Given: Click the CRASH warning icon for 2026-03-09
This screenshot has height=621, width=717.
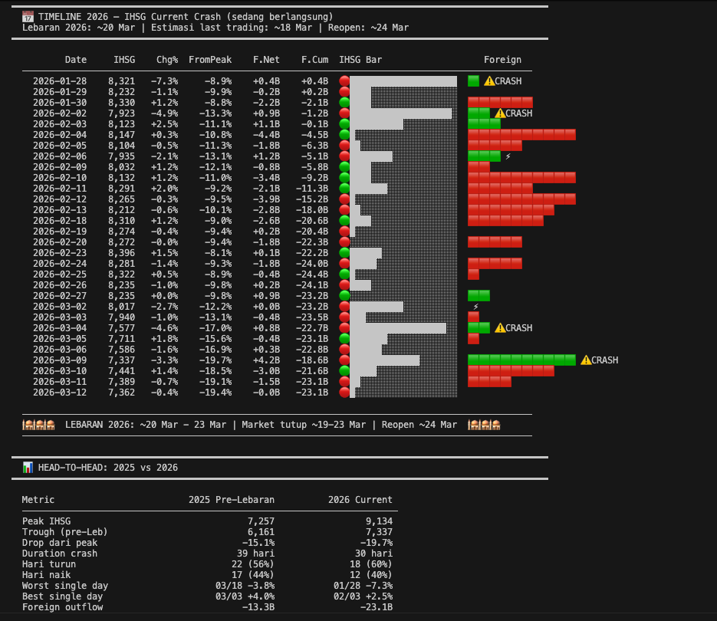Looking at the screenshot, I should pos(586,360).
